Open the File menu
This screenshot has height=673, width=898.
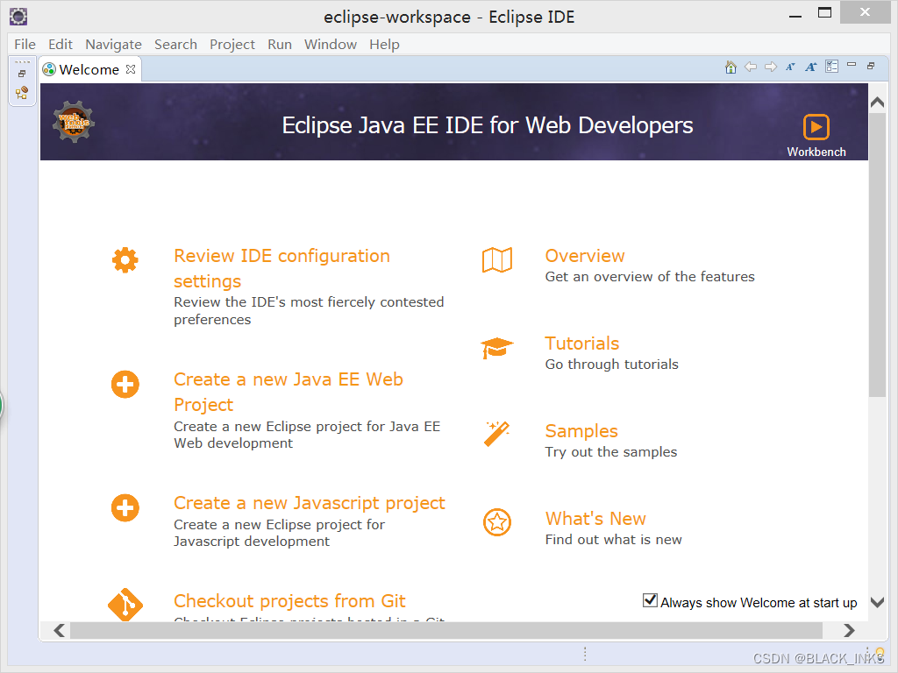[x=25, y=45]
